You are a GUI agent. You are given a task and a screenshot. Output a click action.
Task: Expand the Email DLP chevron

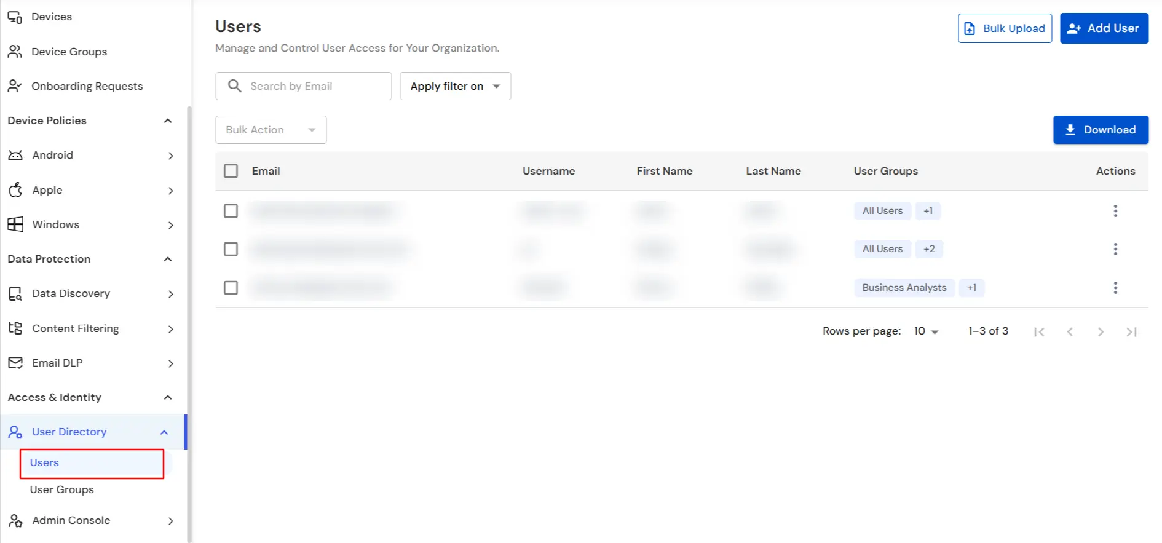[171, 363]
